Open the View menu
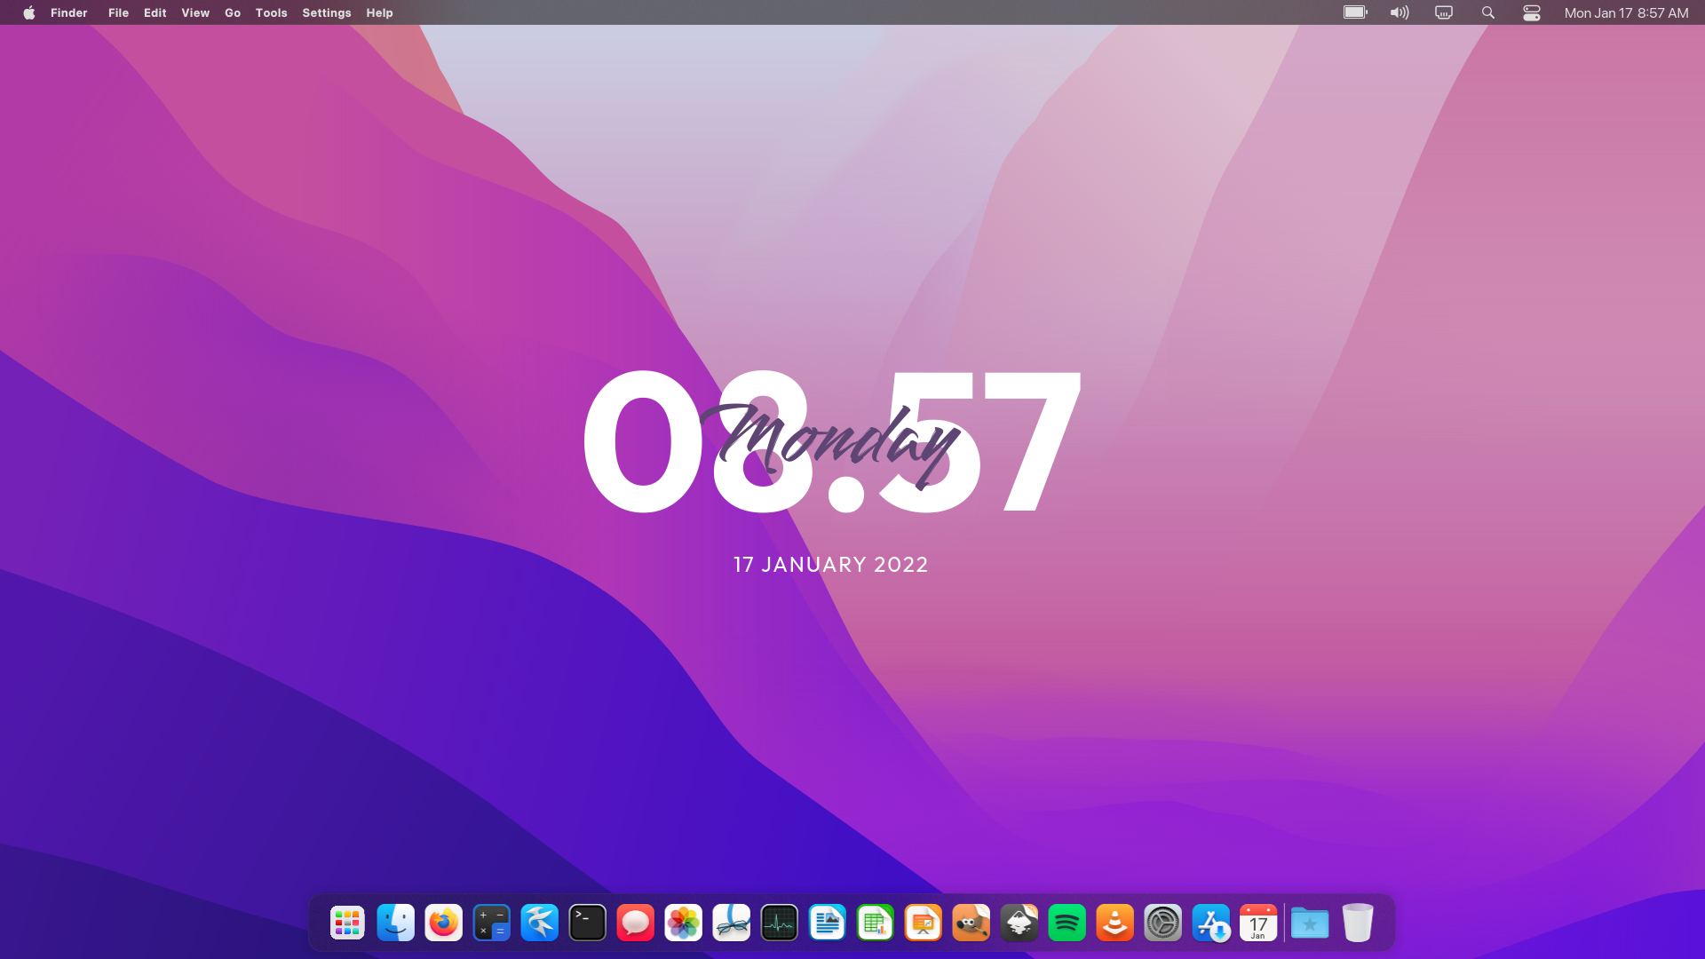 tap(195, 12)
